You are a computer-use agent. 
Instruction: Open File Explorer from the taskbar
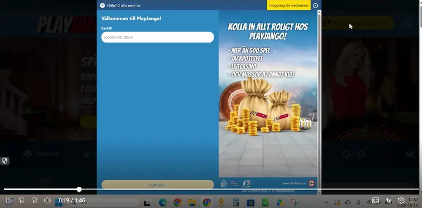point(192,203)
